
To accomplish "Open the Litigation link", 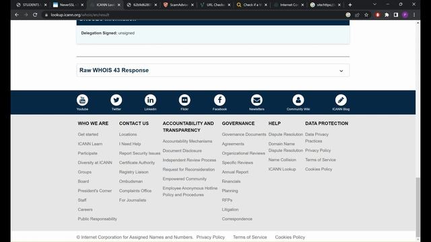I will click(x=230, y=210).
